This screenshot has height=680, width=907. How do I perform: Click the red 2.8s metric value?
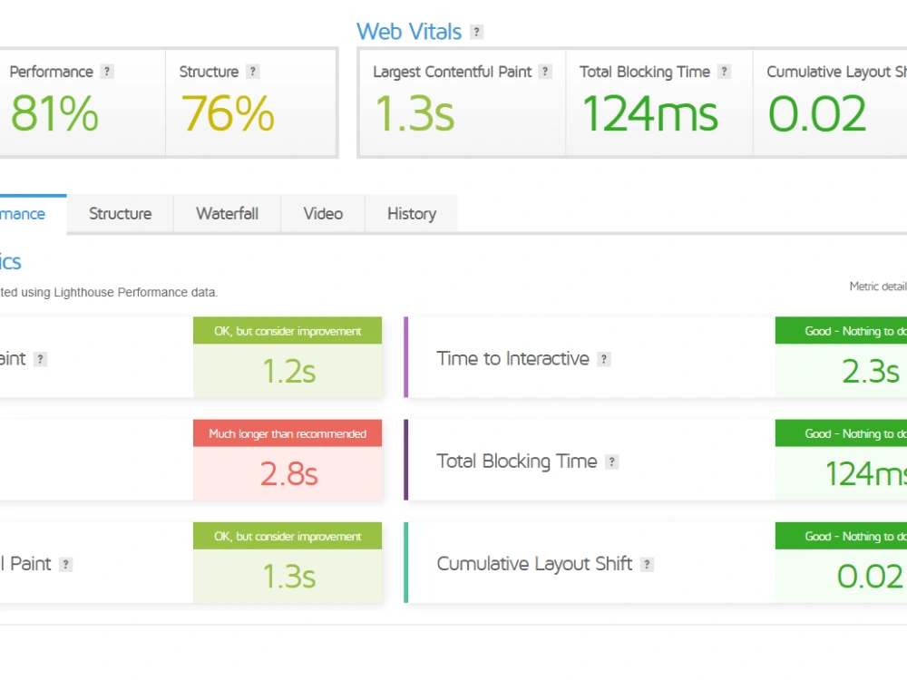288,474
